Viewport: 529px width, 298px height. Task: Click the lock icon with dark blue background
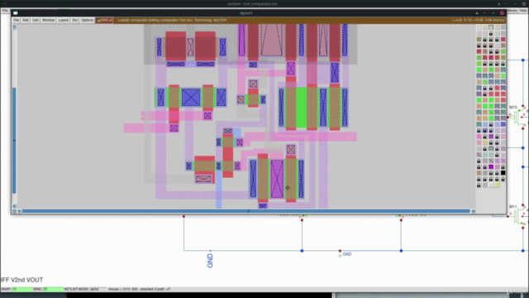pyautogui.click(x=484, y=130)
